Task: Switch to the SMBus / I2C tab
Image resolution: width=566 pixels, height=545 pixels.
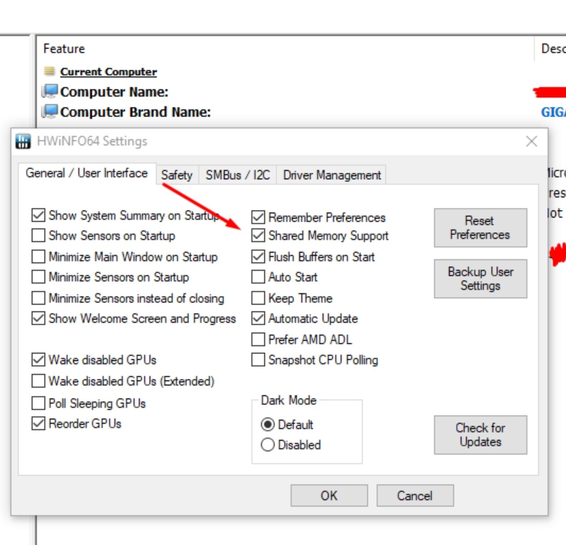Action: (x=238, y=175)
